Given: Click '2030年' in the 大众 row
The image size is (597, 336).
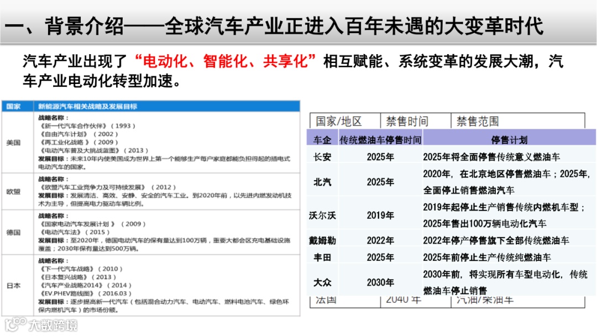Looking at the screenshot, I should [380, 282].
